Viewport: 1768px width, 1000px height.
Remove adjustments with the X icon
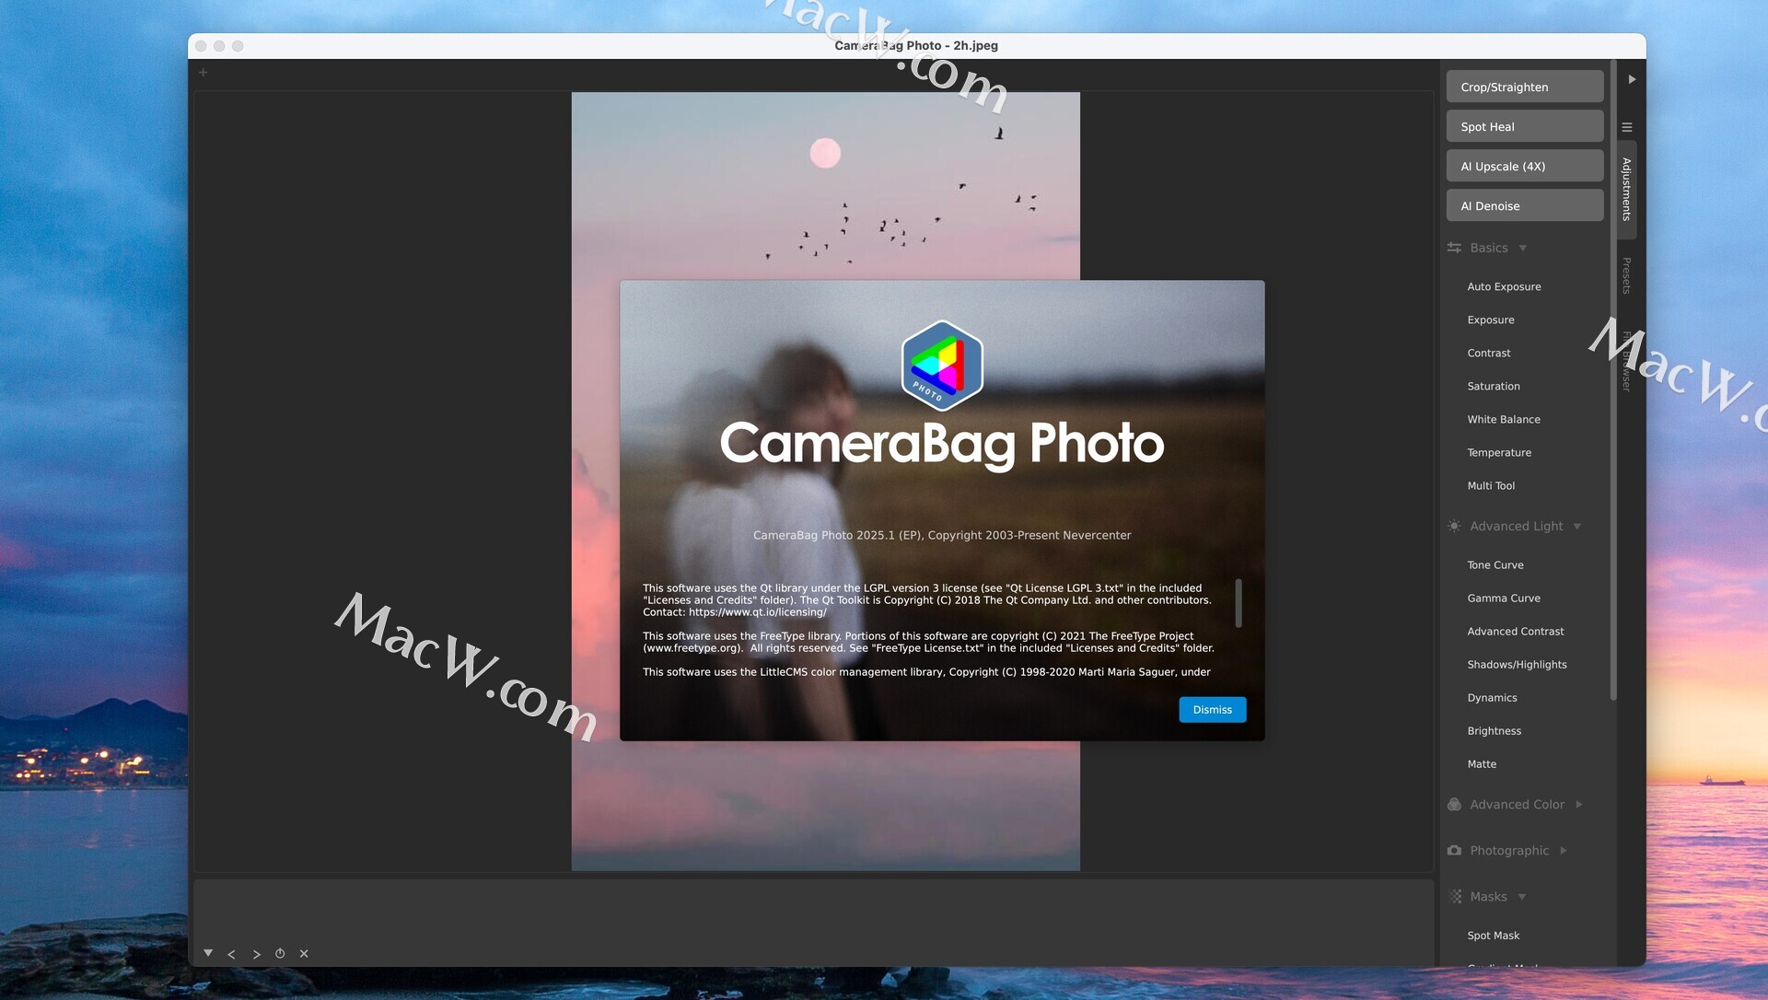click(304, 953)
